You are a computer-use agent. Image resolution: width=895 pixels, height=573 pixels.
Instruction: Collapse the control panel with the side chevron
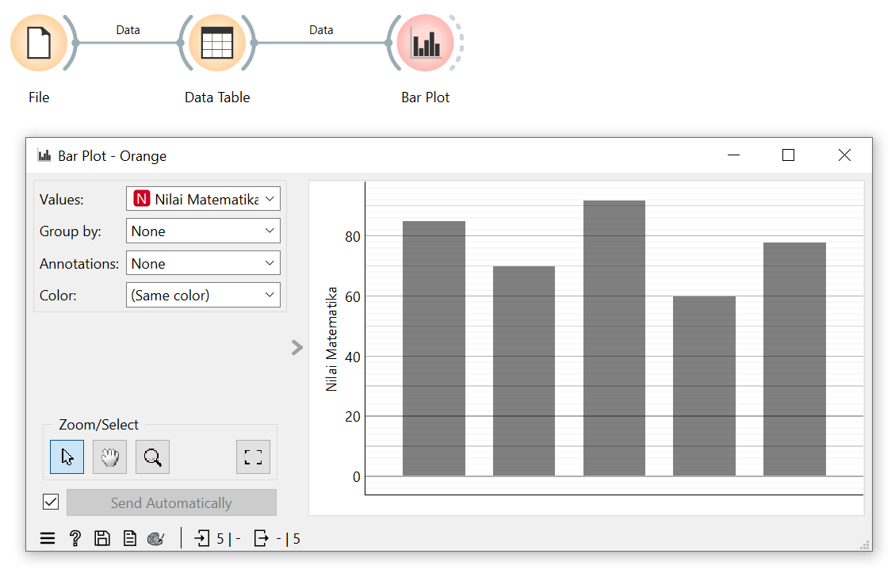pos(297,347)
